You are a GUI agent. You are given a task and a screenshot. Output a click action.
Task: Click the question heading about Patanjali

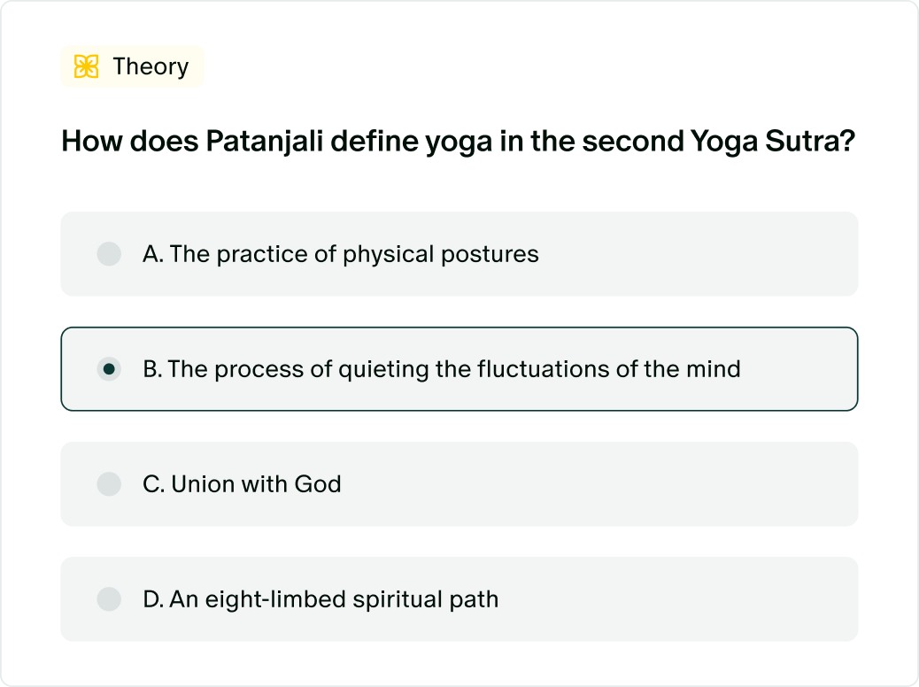tap(459, 142)
